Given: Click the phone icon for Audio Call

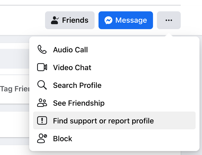Looking at the screenshot, I should click(42, 50).
